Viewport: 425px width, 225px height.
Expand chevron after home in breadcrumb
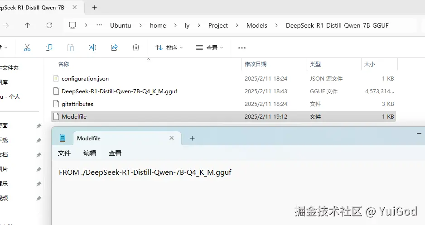175,25
